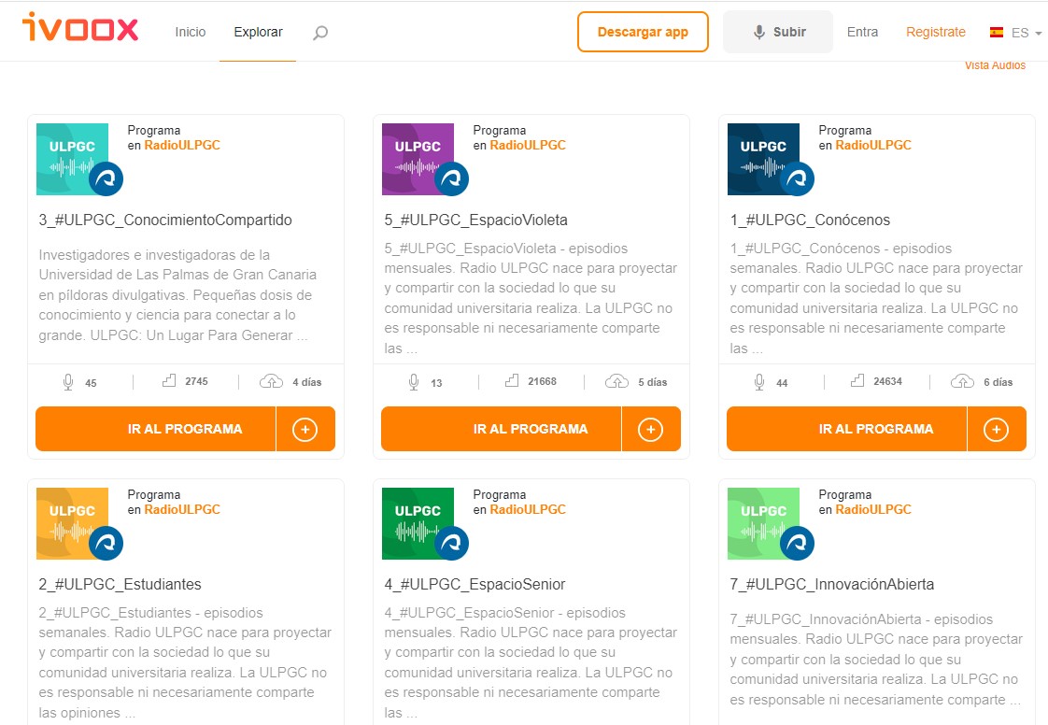1048x725 pixels.
Task: Open RadioULPGC link in Estudiantes card
Action: point(182,509)
